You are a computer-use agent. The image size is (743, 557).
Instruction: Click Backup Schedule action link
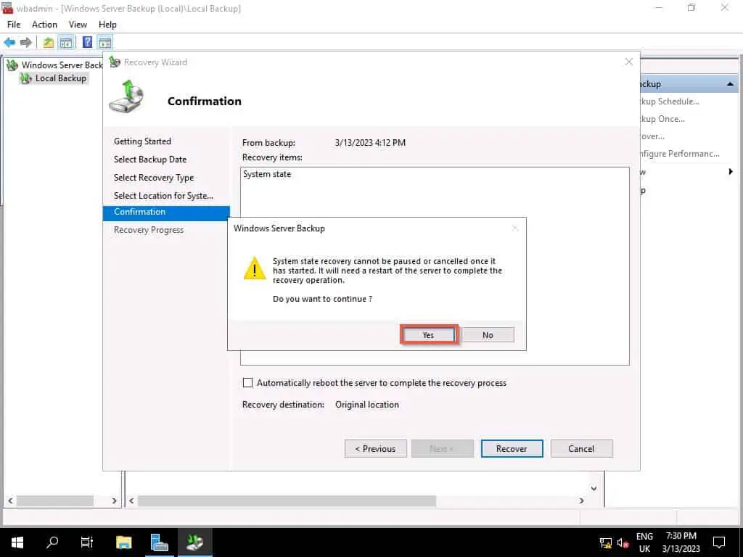tap(669, 102)
